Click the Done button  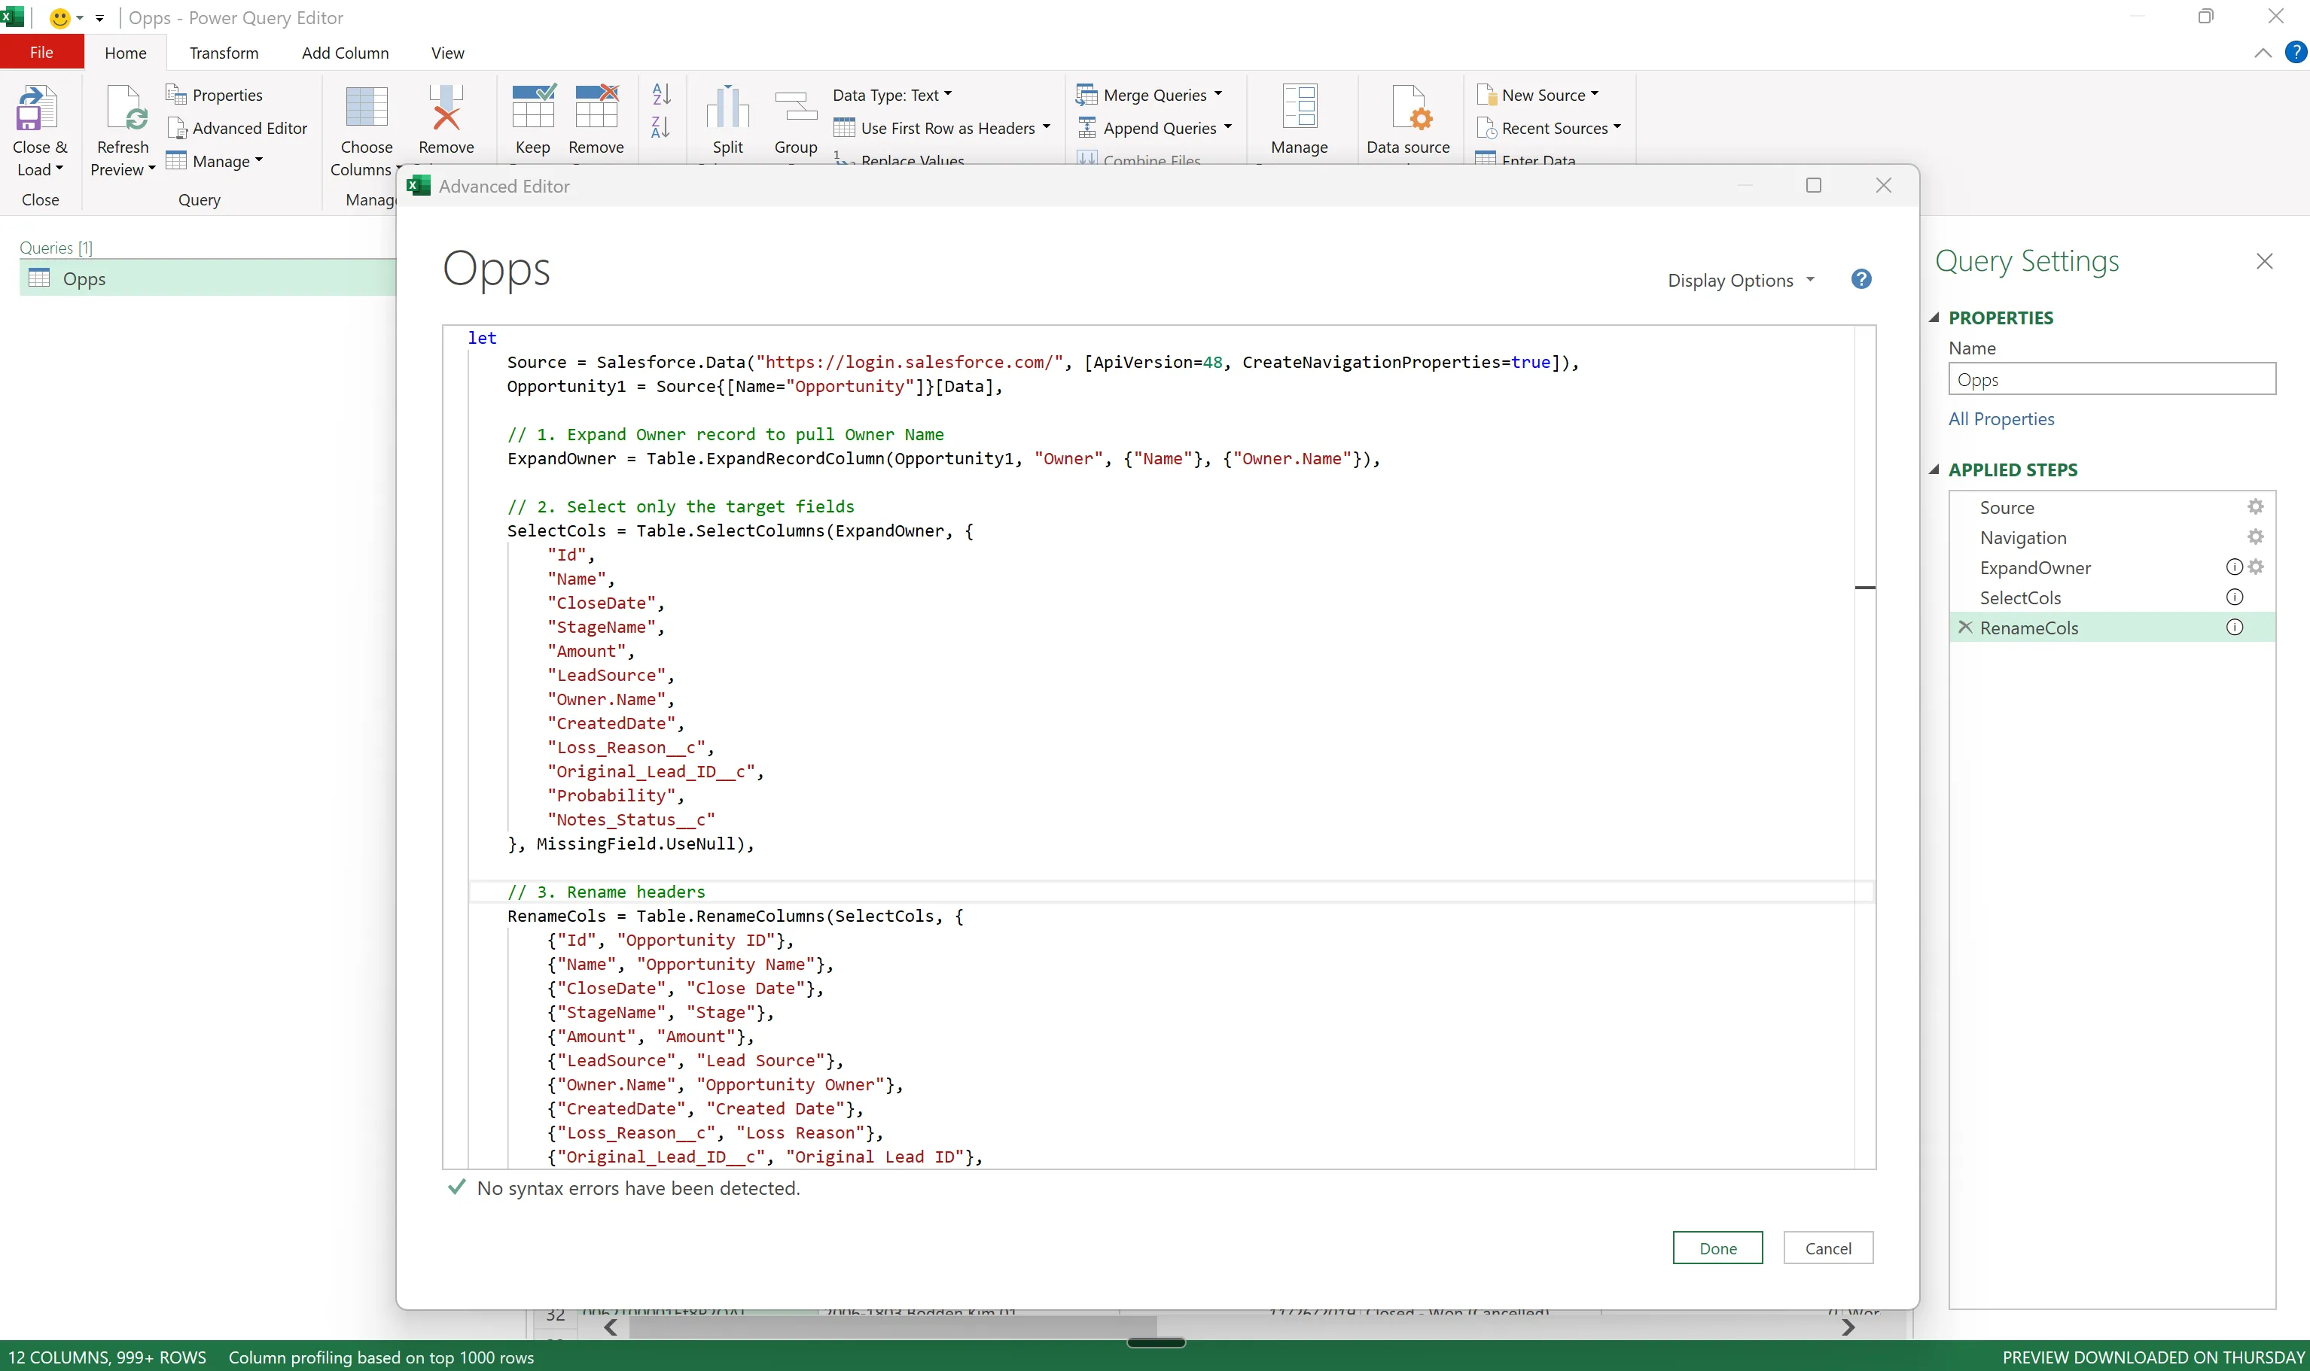coord(1717,1247)
